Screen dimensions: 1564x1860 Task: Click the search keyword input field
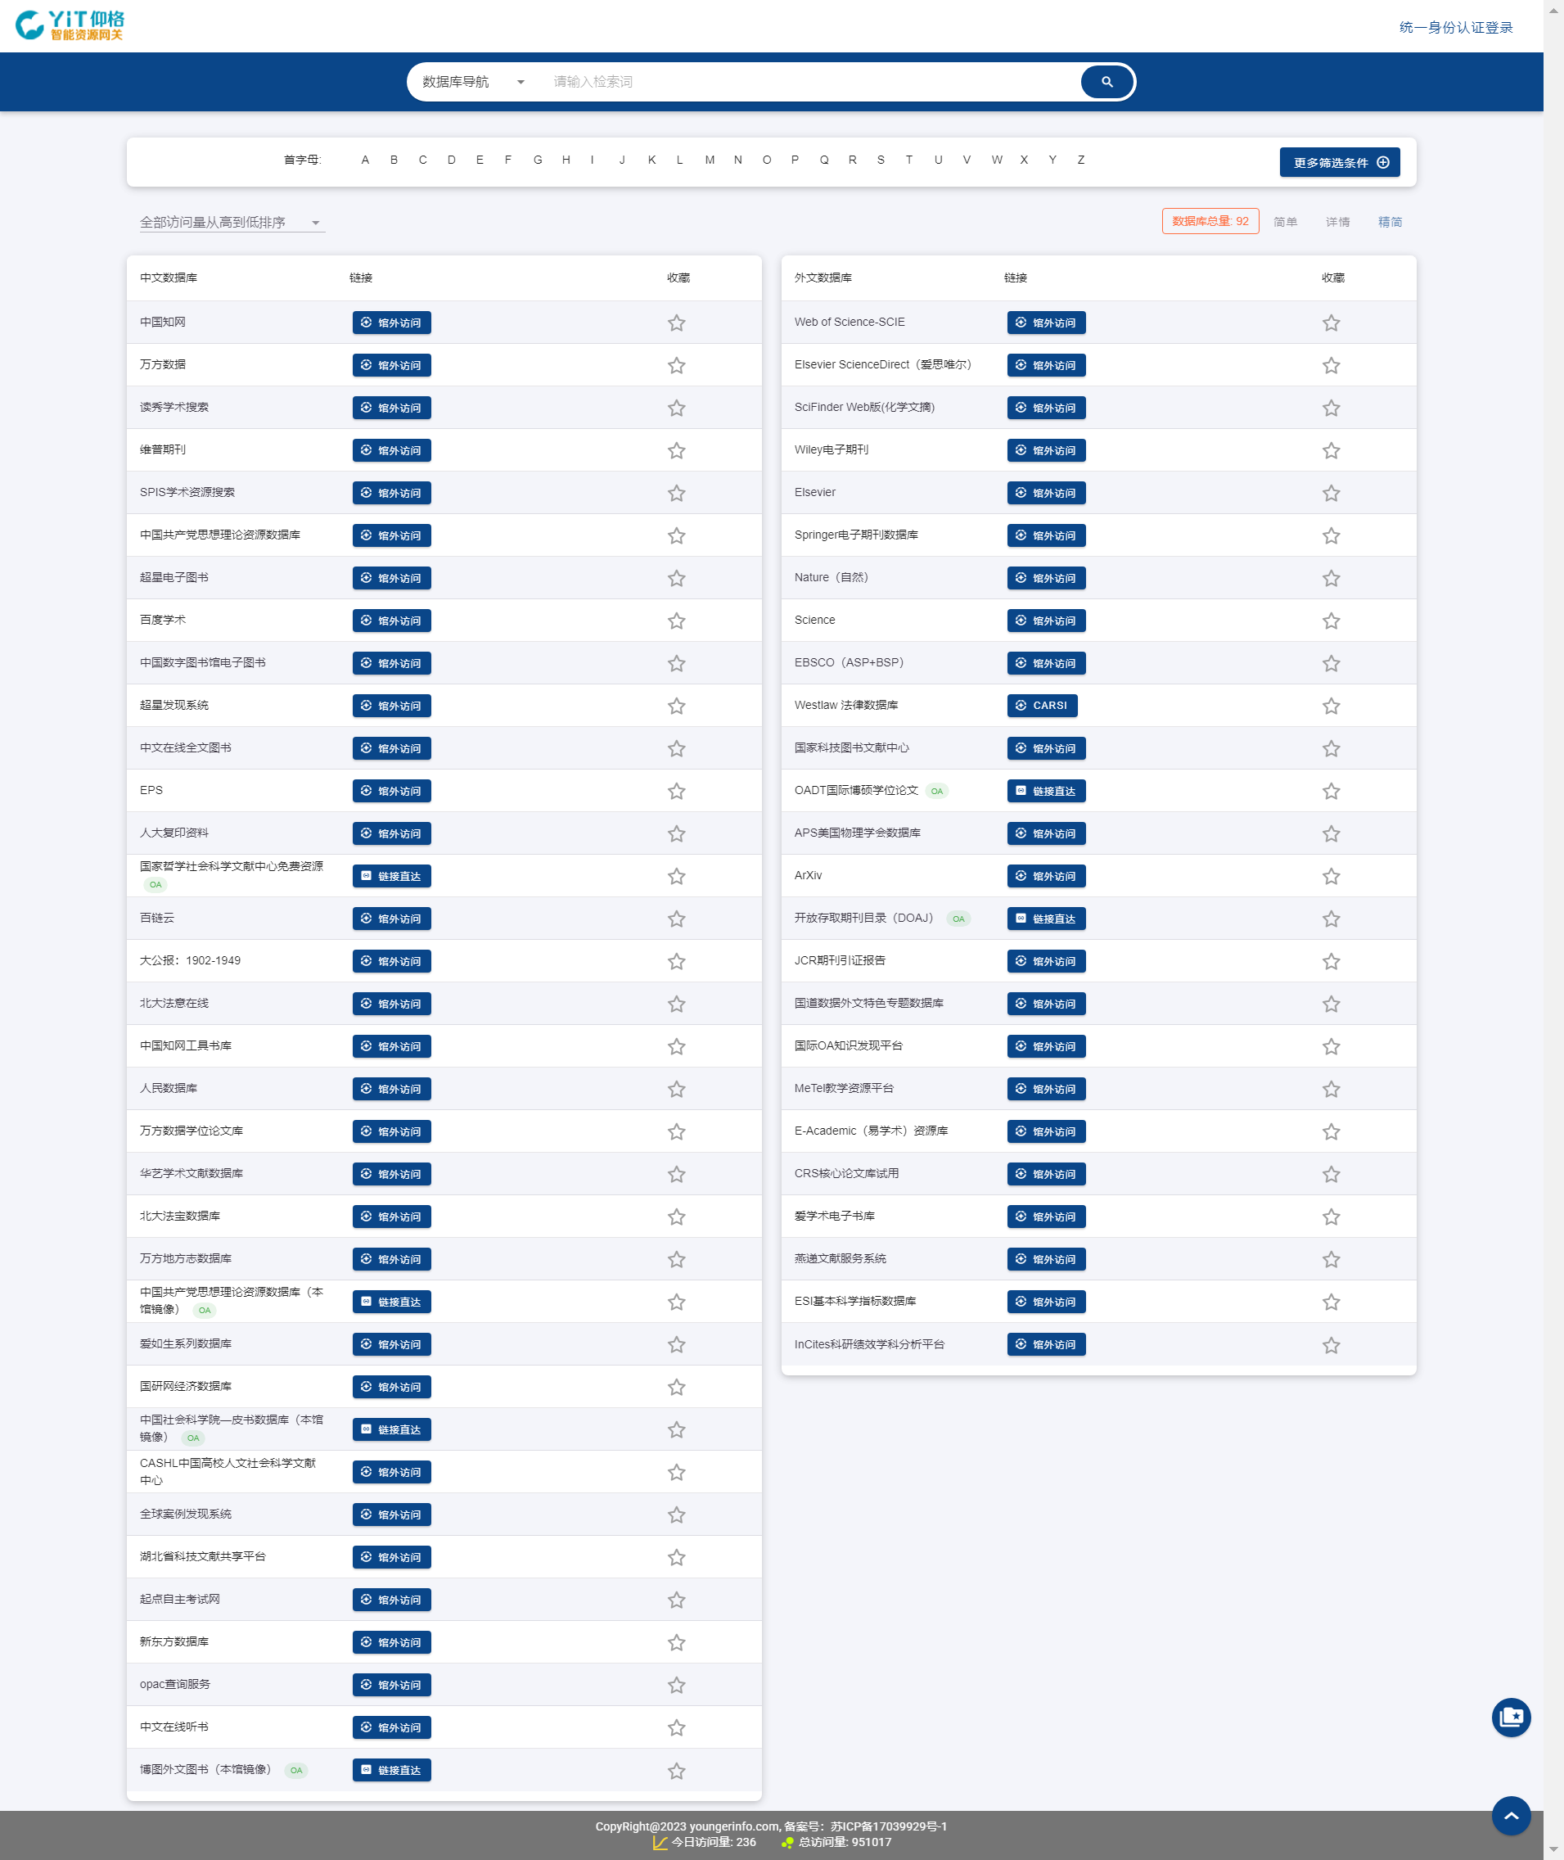click(x=810, y=82)
